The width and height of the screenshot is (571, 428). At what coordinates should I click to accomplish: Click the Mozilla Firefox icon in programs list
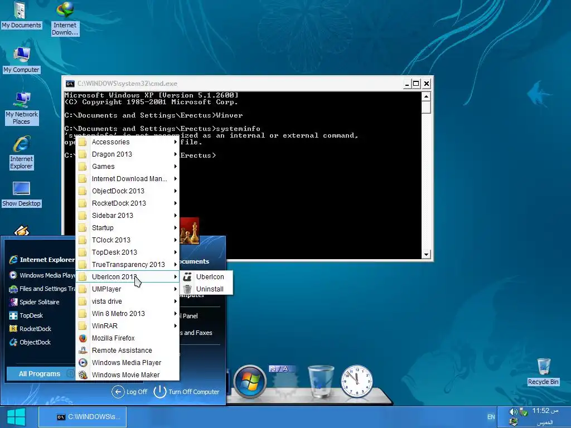pyautogui.click(x=83, y=338)
